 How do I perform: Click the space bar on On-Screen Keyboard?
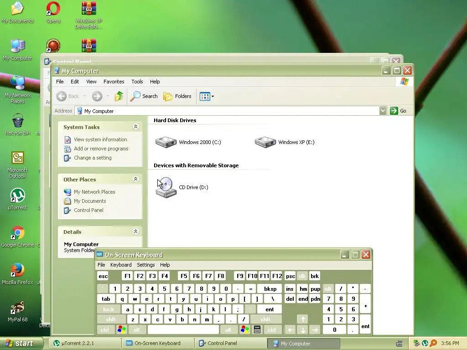(183, 330)
